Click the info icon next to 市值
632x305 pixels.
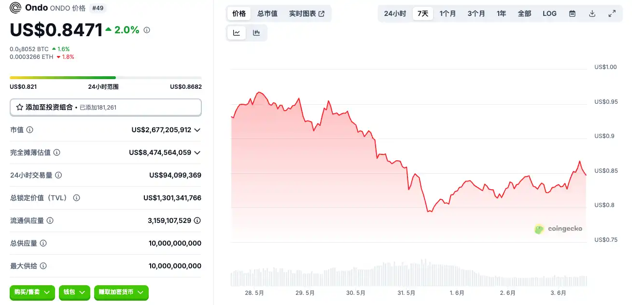click(x=29, y=130)
